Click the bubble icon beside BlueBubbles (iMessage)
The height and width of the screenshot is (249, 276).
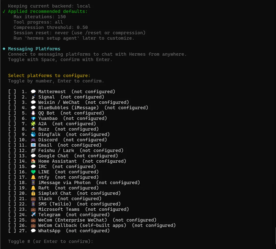[x=33, y=108]
